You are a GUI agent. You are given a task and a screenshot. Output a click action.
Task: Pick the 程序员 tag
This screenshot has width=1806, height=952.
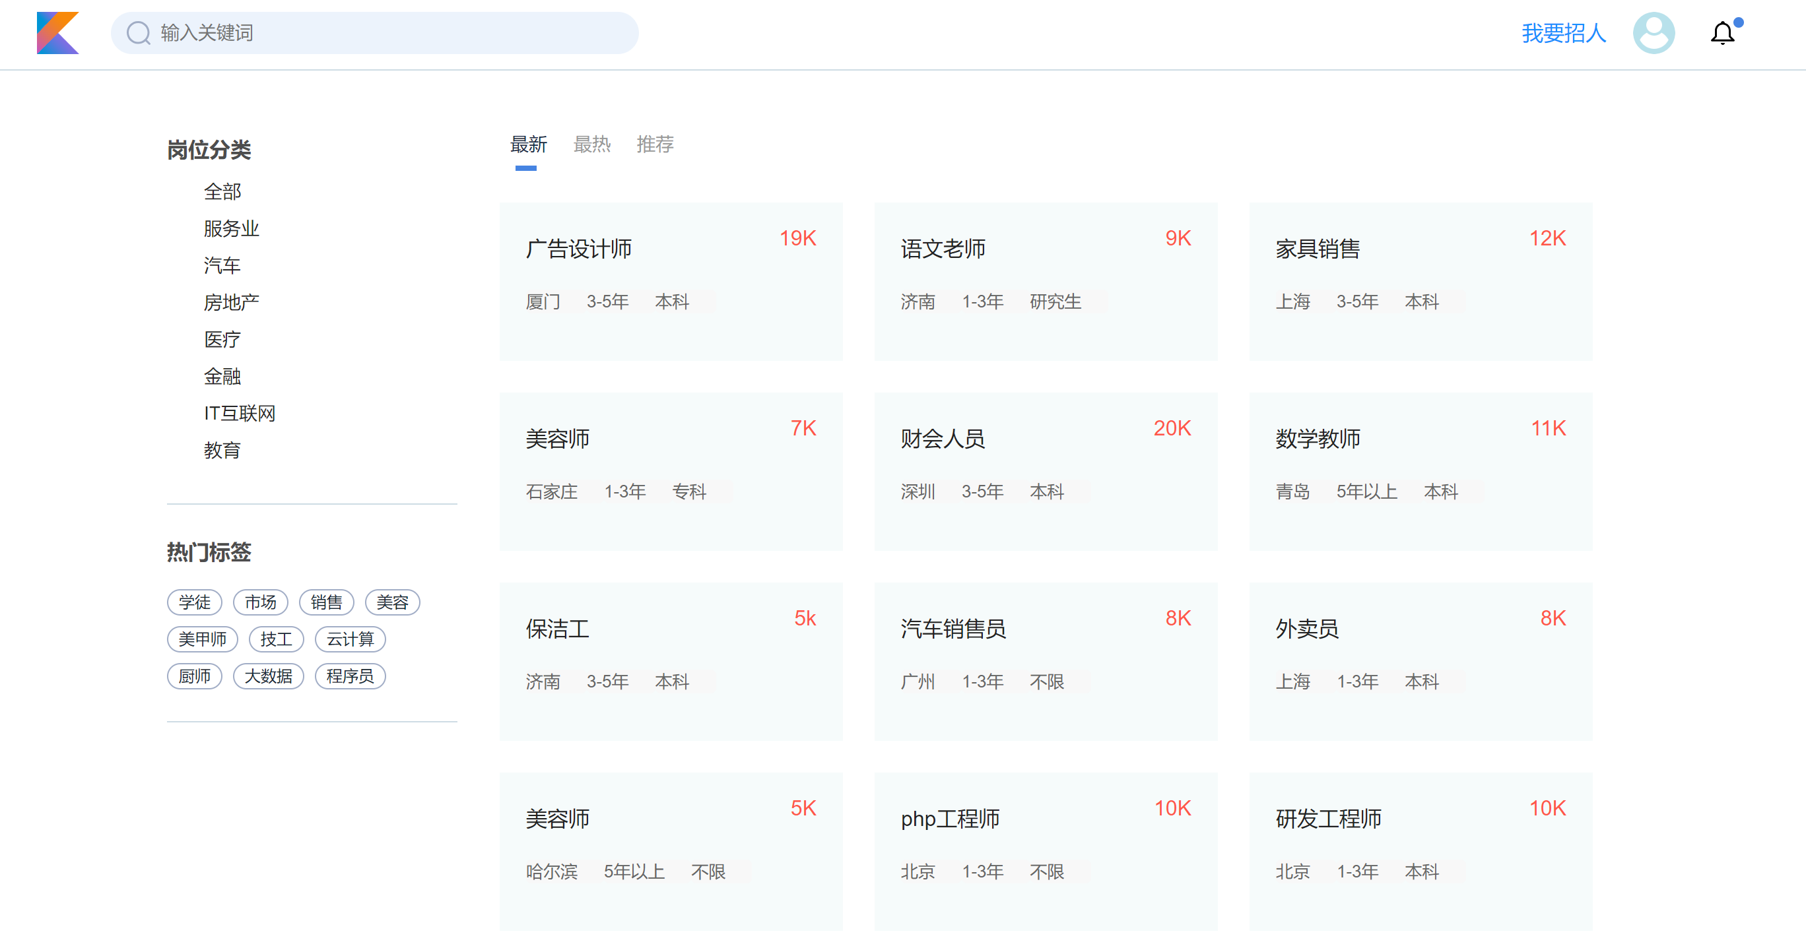pyautogui.click(x=350, y=676)
